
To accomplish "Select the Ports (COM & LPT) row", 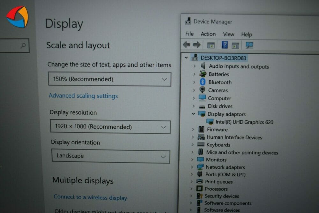I will (226, 174).
